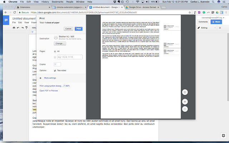
Task: Click the highlighted Docs print extension icon
Action: tap(222, 13)
